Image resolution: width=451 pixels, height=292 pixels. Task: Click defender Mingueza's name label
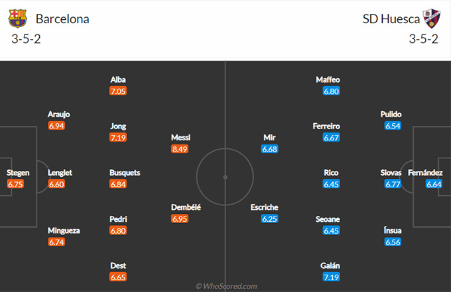point(64,230)
